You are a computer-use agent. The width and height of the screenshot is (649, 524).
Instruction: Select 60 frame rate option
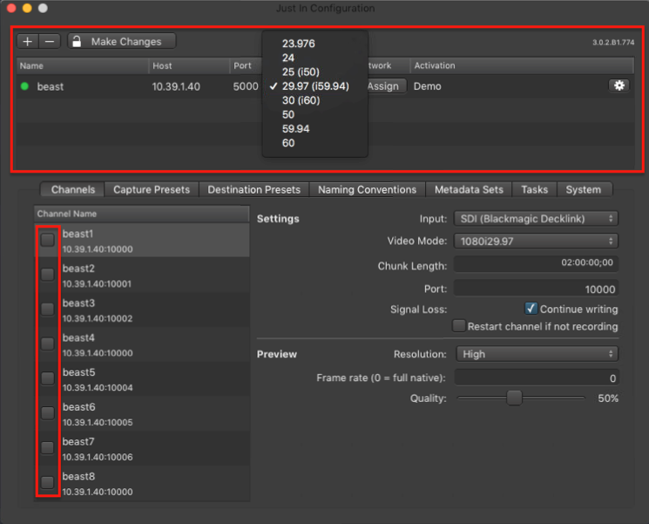(x=288, y=143)
